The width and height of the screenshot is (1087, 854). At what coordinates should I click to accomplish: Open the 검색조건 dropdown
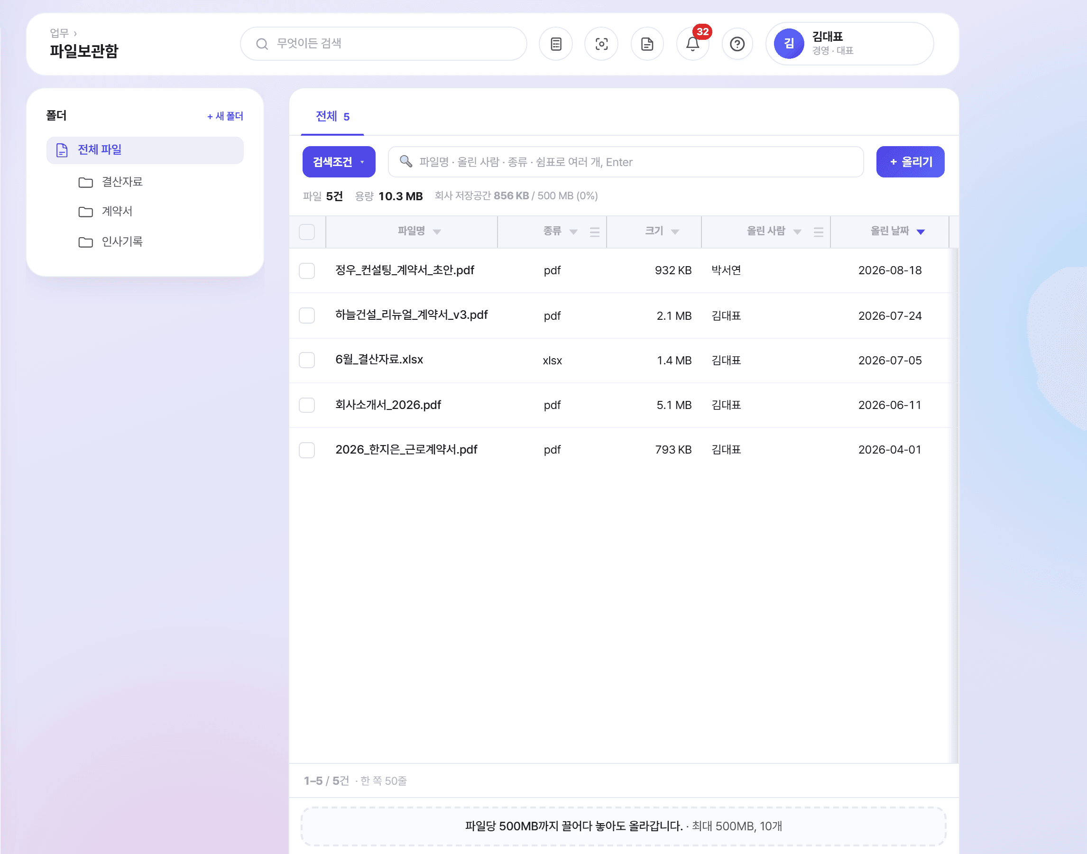pos(338,161)
